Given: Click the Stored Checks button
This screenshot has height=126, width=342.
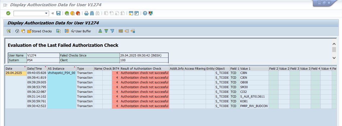Looking at the screenshot, I should (x=39, y=31).
